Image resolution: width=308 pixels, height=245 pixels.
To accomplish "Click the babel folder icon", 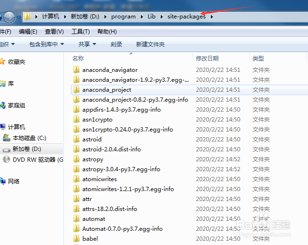I will click(76, 238).
